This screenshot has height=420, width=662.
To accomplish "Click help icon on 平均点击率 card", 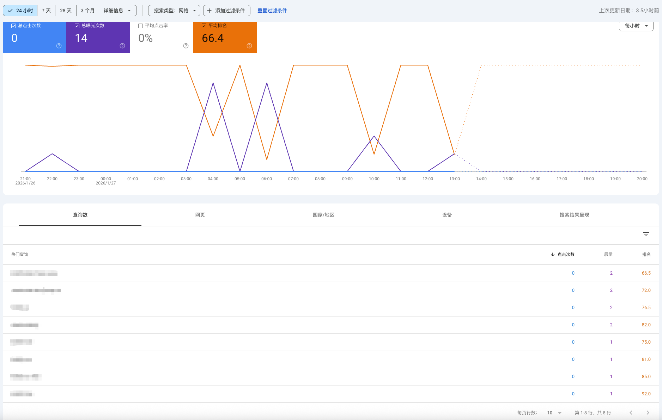I will (186, 46).
